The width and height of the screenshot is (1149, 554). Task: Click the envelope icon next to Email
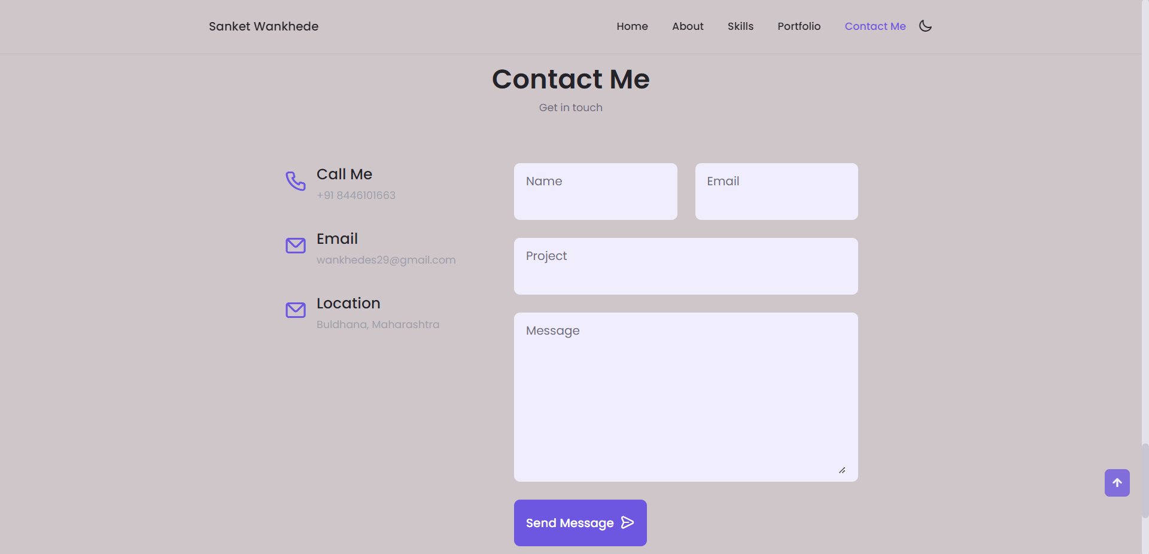pyautogui.click(x=295, y=245)
